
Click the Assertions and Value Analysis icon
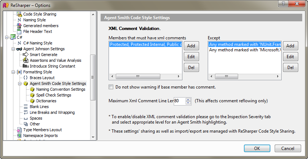pyautogui.click(x=26, y=60)
